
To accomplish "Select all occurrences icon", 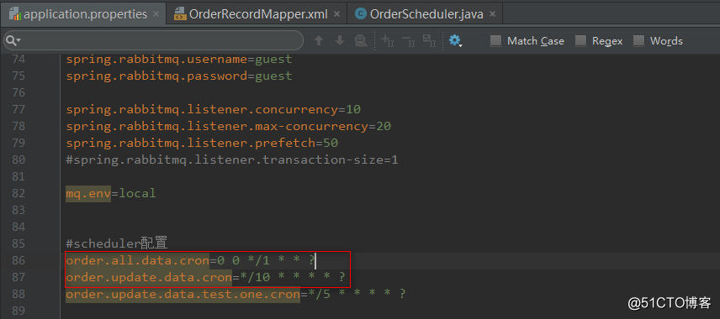I will [429, 41].
